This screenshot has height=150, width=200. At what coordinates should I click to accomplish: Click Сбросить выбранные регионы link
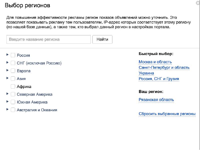pyautogui.click(x=167, y=114)
